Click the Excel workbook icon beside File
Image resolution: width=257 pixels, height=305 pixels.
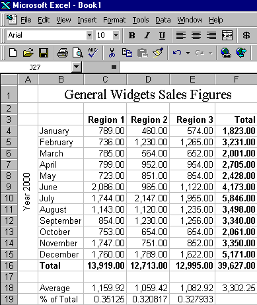pos(12,20)
